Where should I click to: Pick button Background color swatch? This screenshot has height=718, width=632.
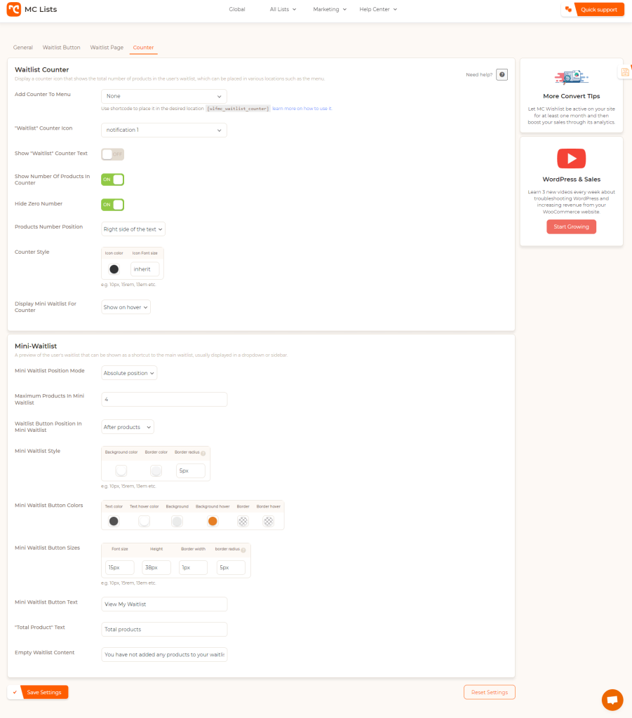pyautogui.click(x=177, y=521)
